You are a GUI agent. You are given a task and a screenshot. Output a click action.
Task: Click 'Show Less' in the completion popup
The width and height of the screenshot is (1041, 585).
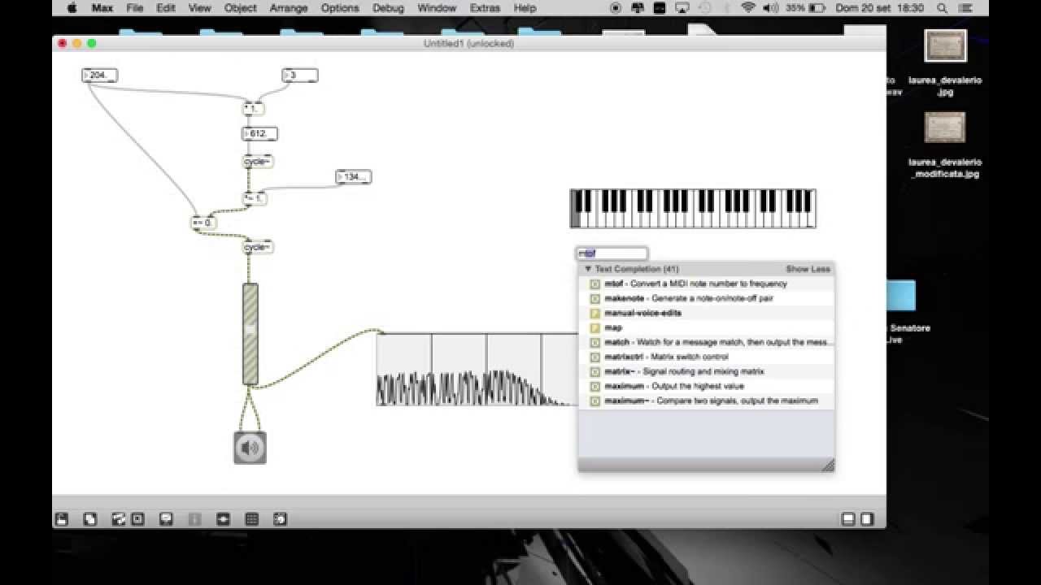[808, 269]
